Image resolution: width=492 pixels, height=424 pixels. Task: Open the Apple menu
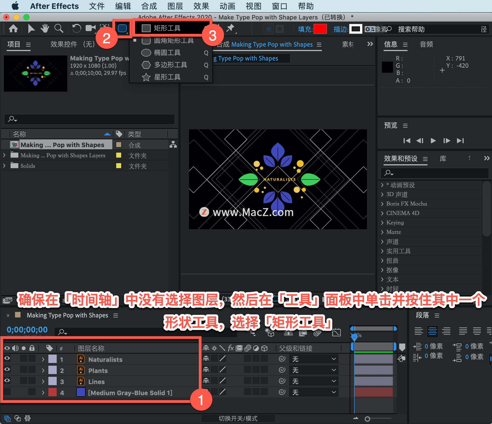click(15, 6)
